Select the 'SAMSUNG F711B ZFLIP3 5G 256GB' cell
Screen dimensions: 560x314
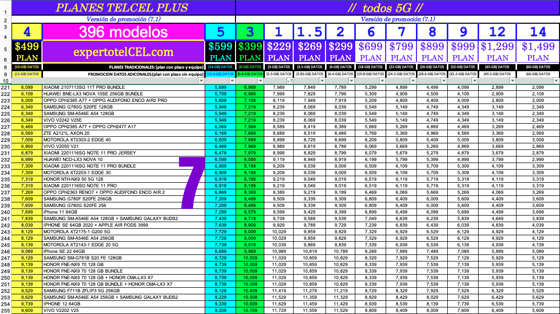pos(123,291)
